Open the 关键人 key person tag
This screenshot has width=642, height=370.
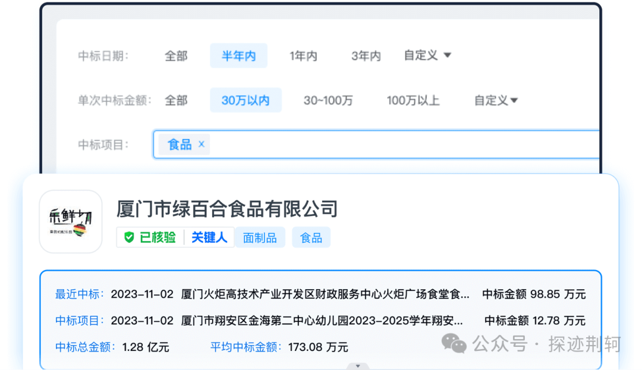click(209, 237)
